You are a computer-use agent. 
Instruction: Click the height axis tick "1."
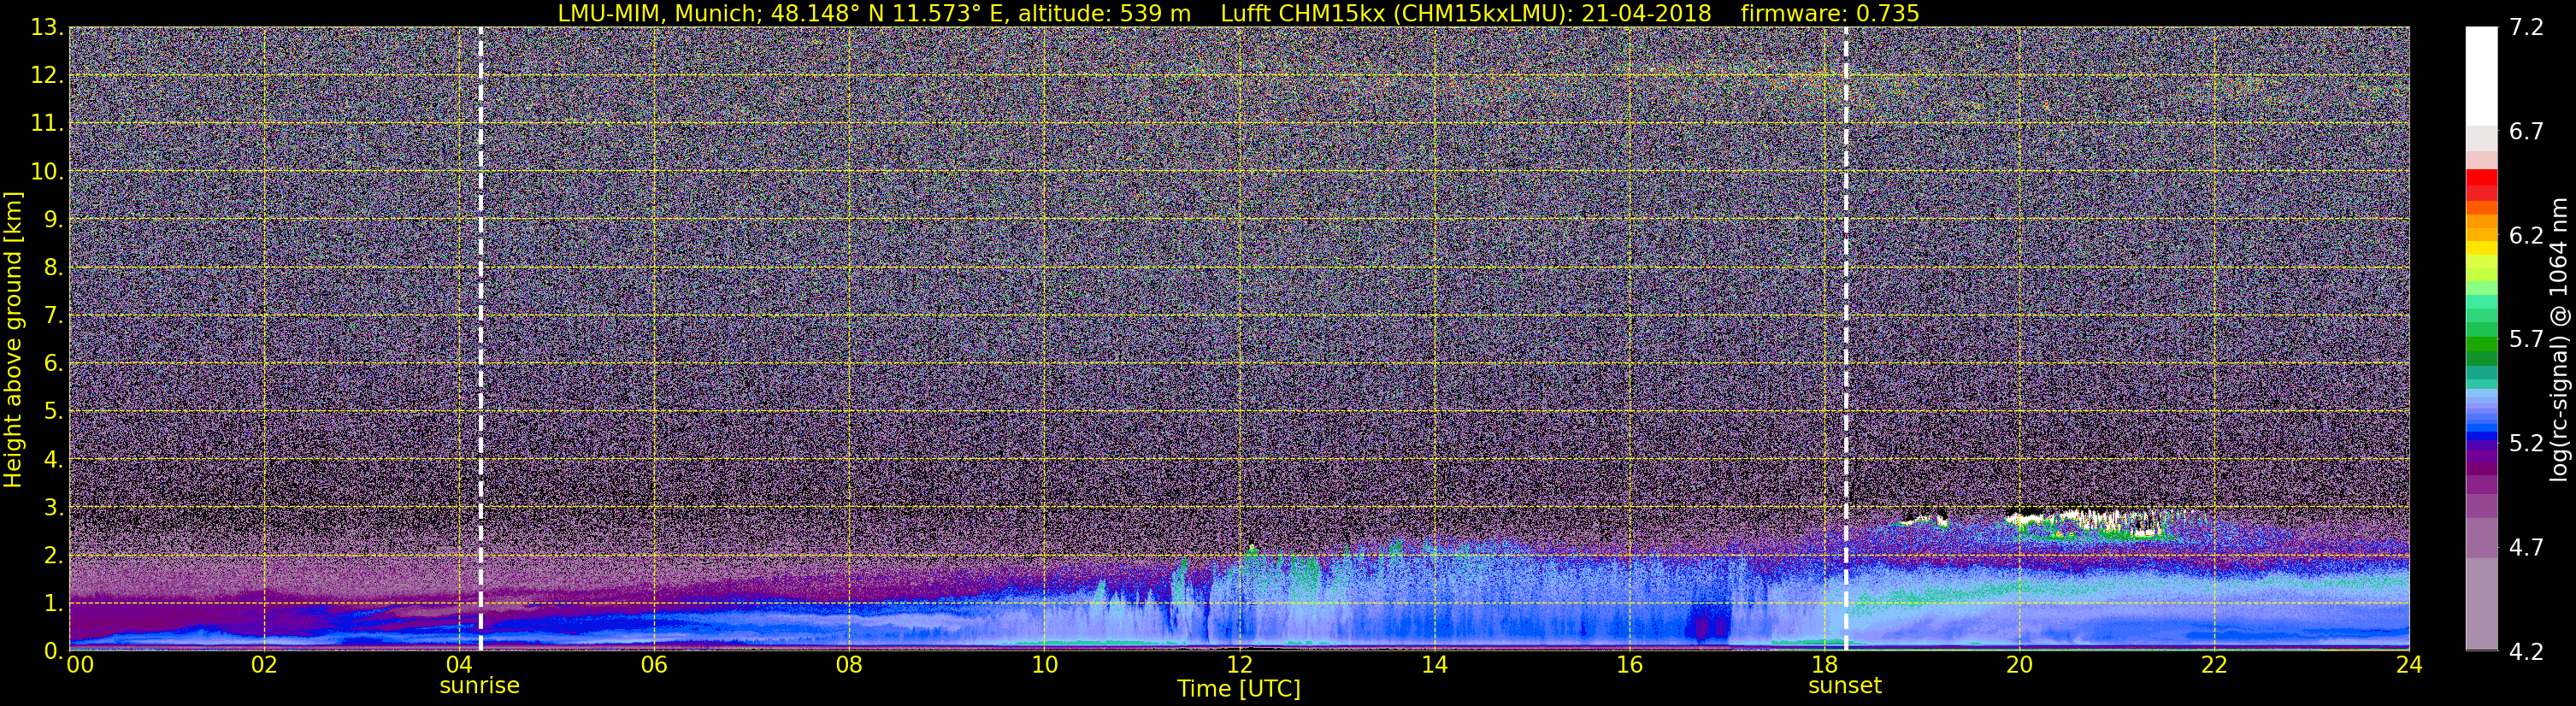point(53,603)
